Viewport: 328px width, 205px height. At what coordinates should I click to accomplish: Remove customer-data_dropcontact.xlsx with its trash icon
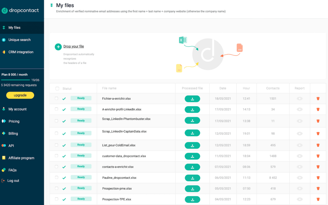coord(318,156)
